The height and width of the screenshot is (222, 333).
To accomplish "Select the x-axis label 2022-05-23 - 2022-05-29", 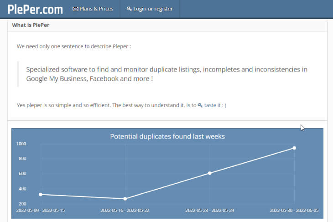I will (x=210, y=210).
